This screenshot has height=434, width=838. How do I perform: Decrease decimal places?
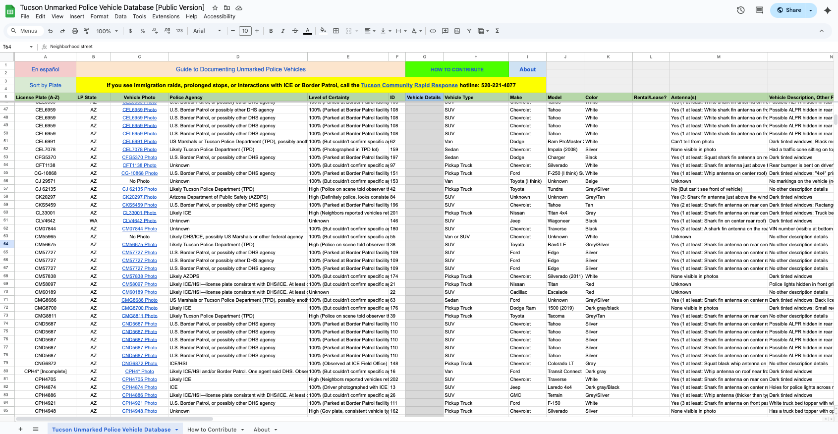(x=155, y=31)
